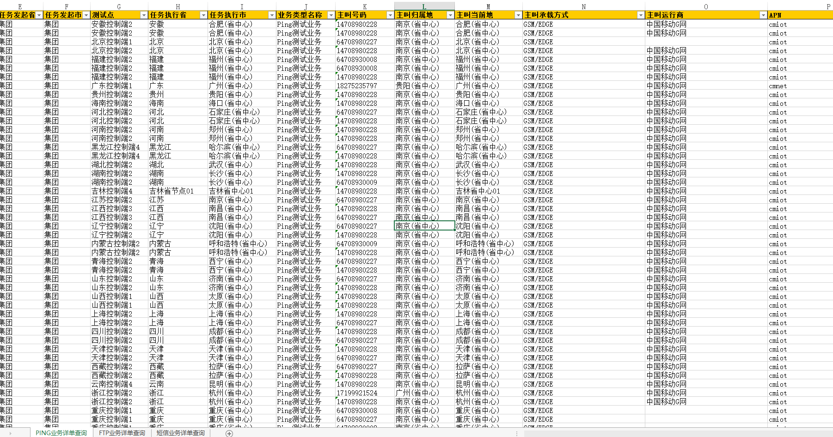833x437 pixels.
Task: Open the 主叫承载方式 filter dropdown
Action: (641, 15)
